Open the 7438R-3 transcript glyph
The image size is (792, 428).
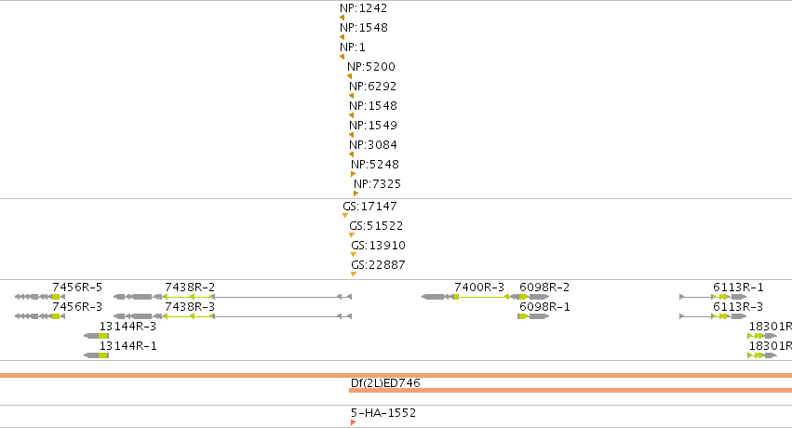pos(233,316)
